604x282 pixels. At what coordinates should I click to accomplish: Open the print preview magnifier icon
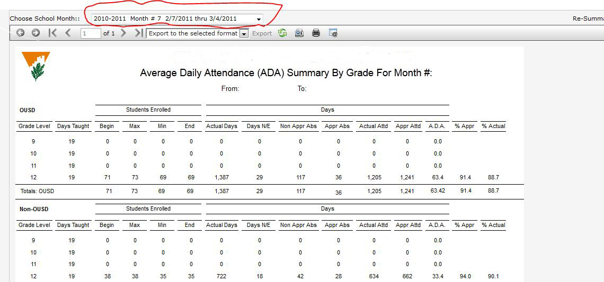pos(299,33)
